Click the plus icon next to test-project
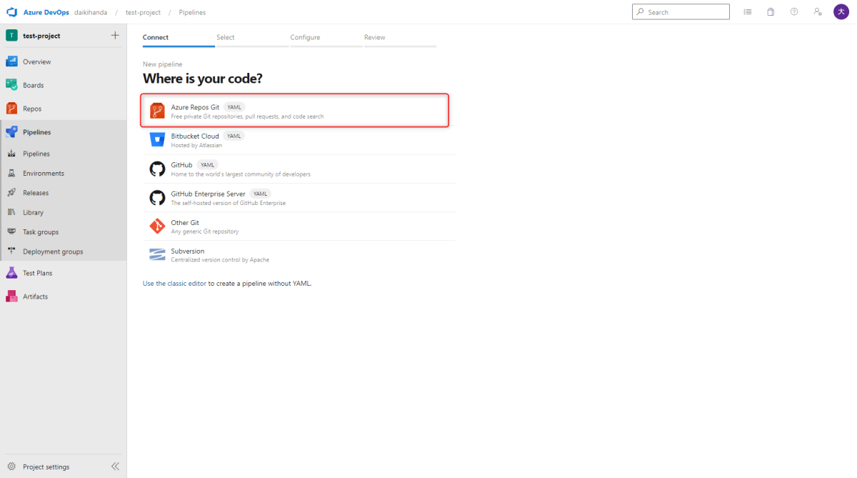Screen dimensions: 857x478 pos(115,36)
